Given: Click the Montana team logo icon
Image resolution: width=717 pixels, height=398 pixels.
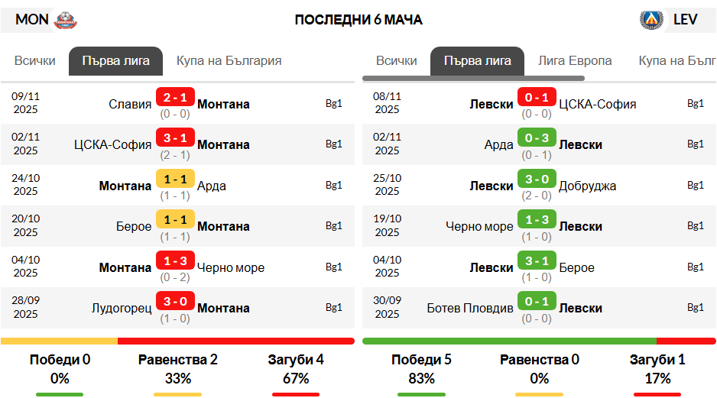Looking at the screenshot, I should (x=66, y=20).
